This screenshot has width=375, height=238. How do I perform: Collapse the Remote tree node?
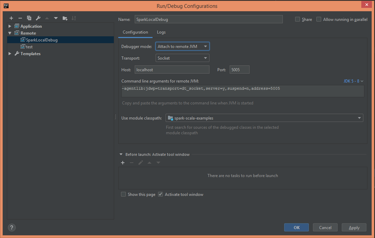pos(10,33)
